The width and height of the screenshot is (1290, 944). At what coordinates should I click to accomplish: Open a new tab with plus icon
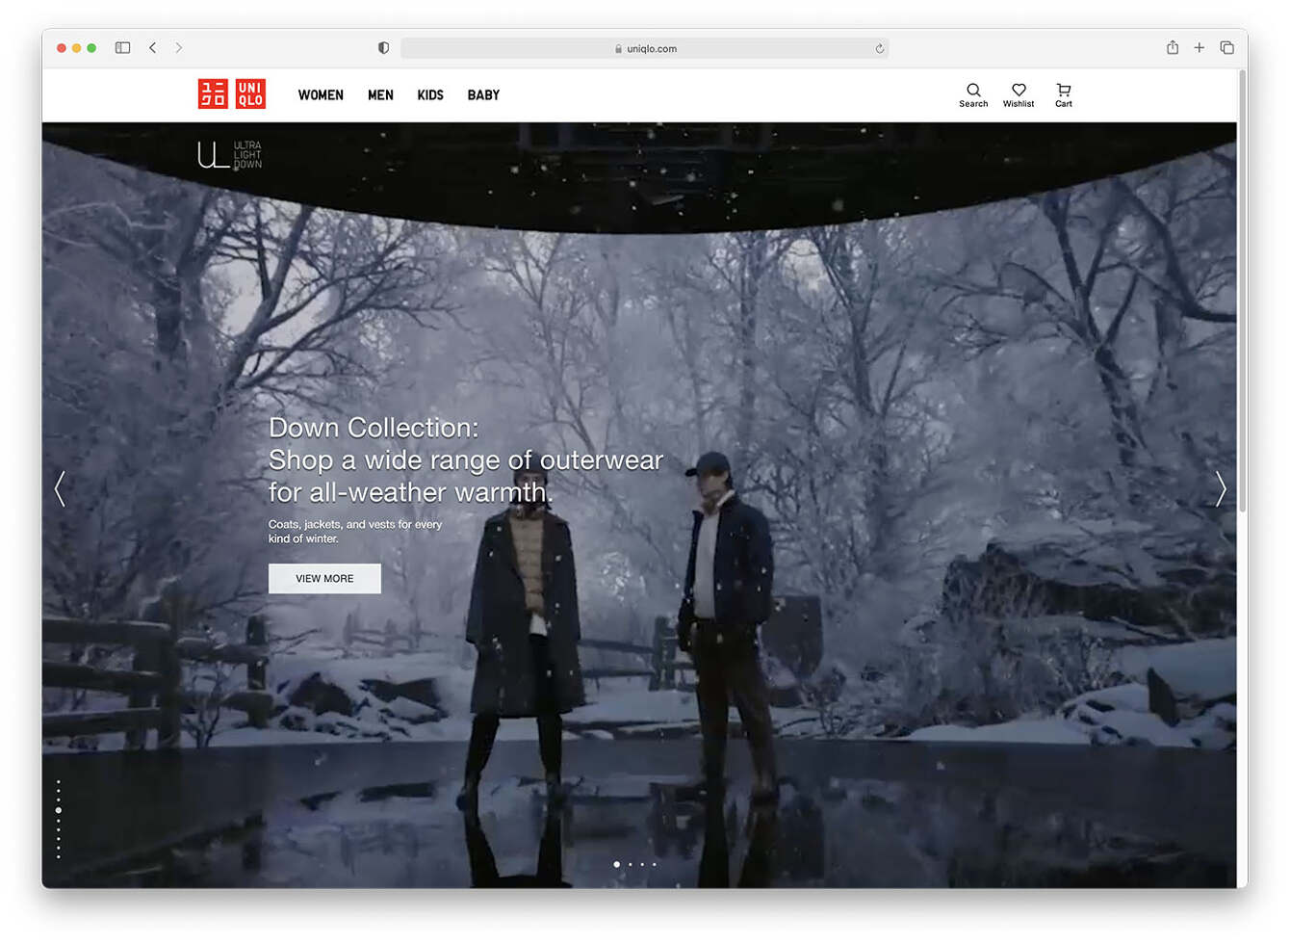(x=1199, y=48)
